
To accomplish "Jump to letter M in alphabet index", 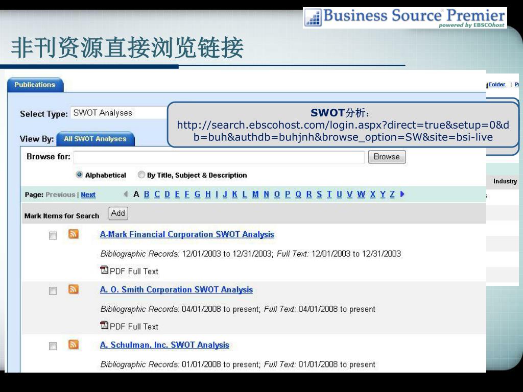I will click(x=255, y=194).
